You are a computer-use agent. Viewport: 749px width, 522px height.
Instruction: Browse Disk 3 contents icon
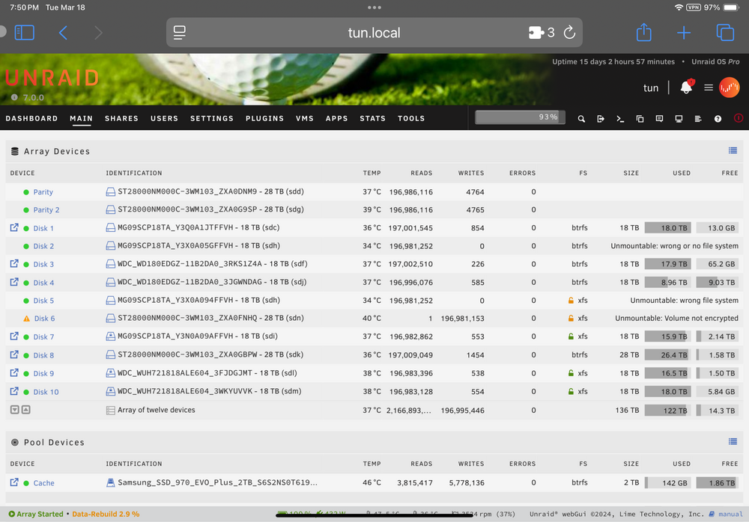[14, 263]
